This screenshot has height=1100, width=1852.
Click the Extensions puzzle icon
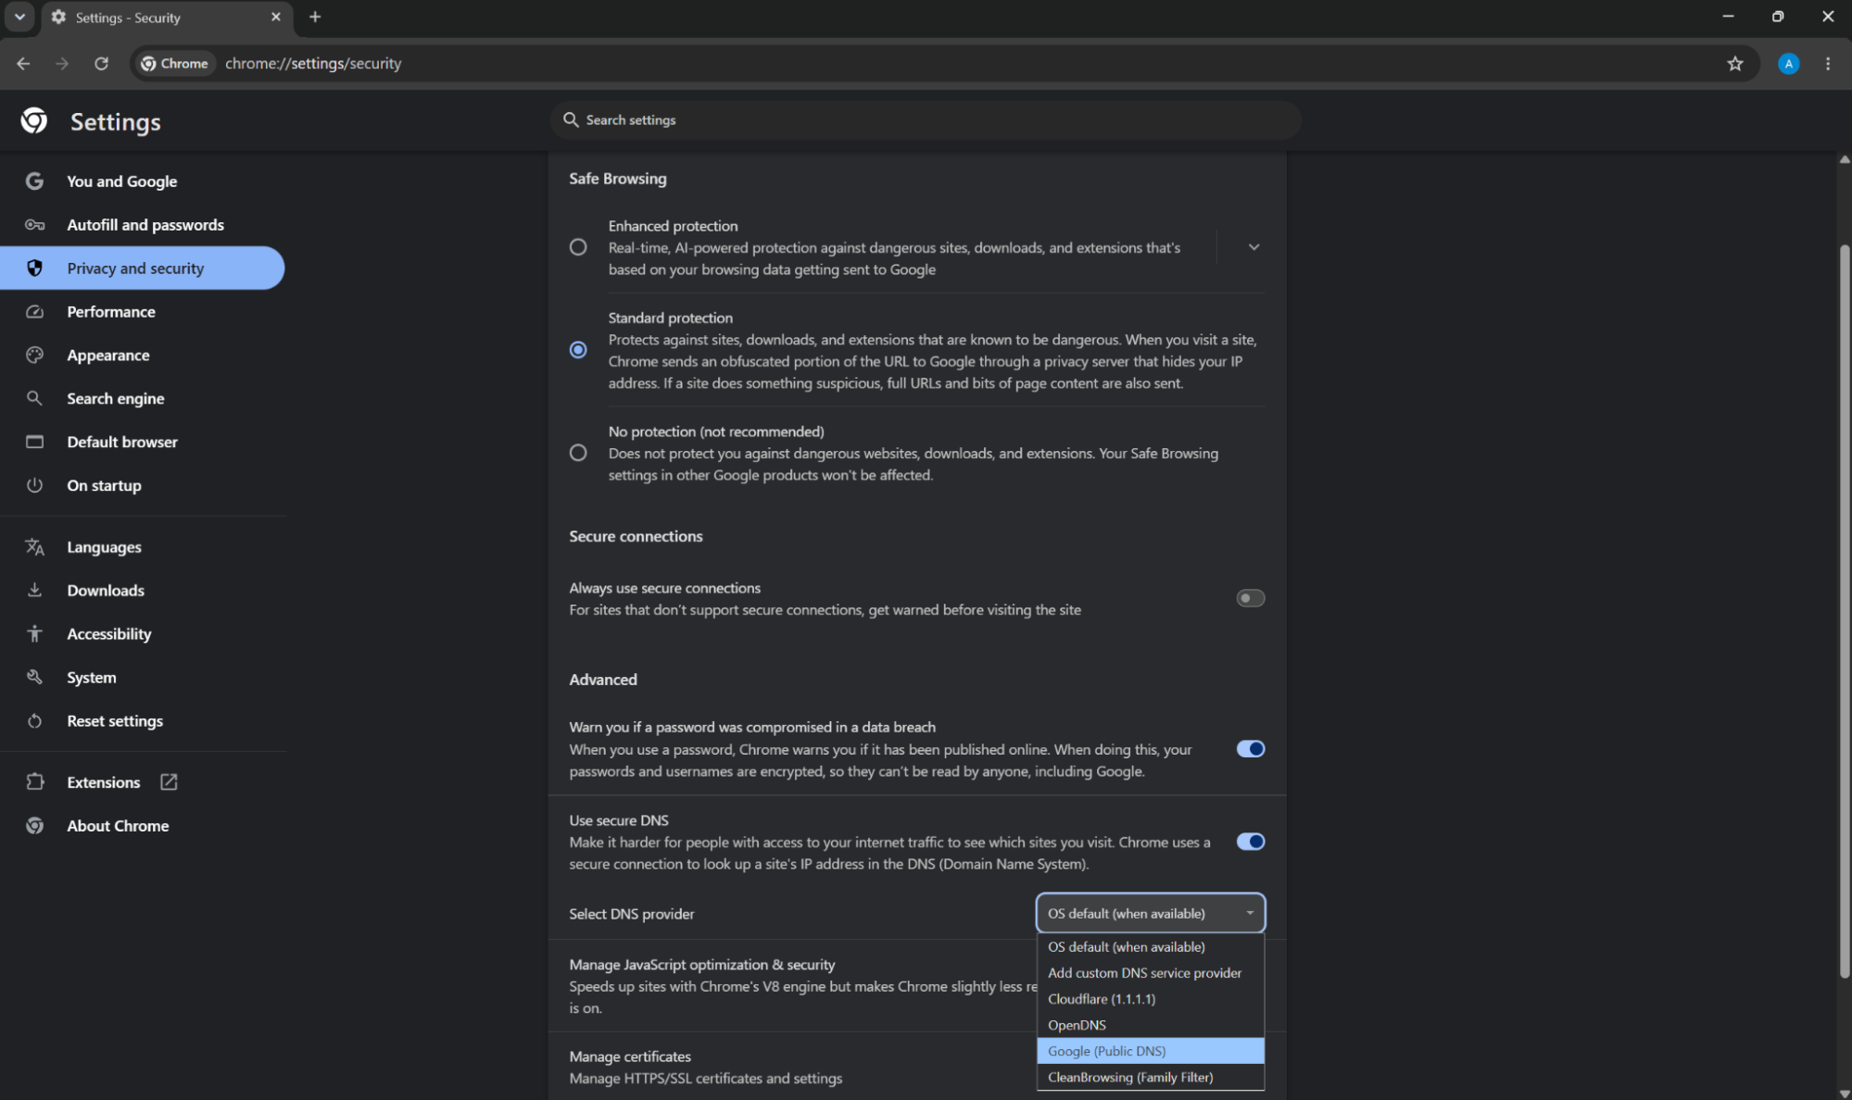[x=34, y=782]
